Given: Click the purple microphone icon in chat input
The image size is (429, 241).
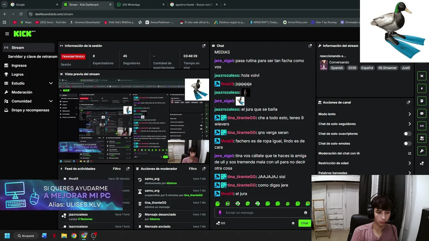Looking at the screenshot, I should pyautogui.click(x=220, y=213).
